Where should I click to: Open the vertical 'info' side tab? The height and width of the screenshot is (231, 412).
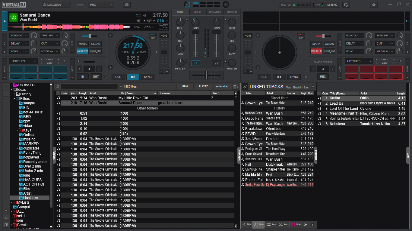tap(408, 155)
